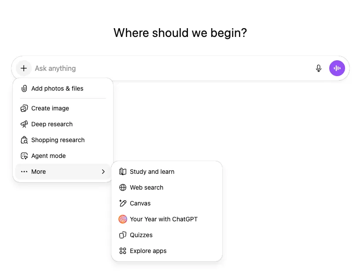The height and width of the screenshot is (275, 364).
Task: Click the microphone icon for voice dictation
Action: pyautogui.click(x=318, y=68)
